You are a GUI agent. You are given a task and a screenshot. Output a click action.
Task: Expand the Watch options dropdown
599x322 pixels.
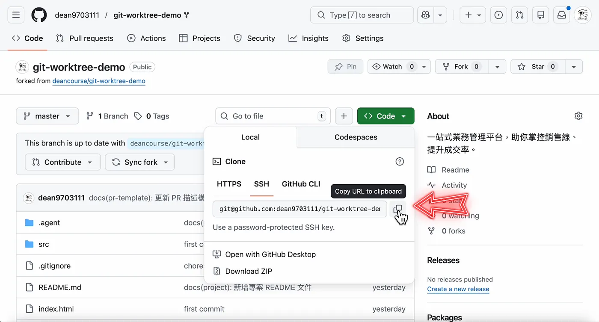[424, 67]
